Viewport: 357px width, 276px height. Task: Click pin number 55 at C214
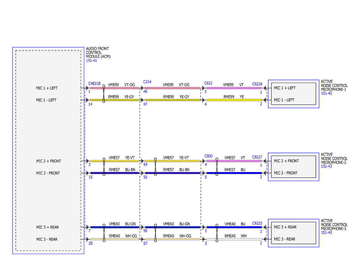pyautogui.click(x=145, y=177)
